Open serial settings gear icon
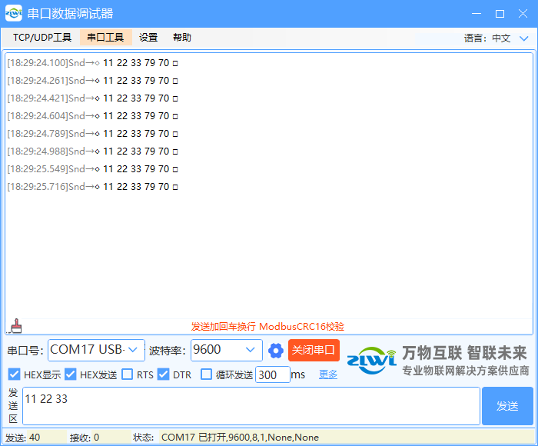The width and height of the screenshot is (538, 446). click(x=276, y=351)
